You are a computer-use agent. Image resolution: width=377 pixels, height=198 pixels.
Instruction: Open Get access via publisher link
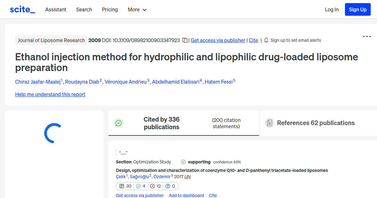click(218, 40)
